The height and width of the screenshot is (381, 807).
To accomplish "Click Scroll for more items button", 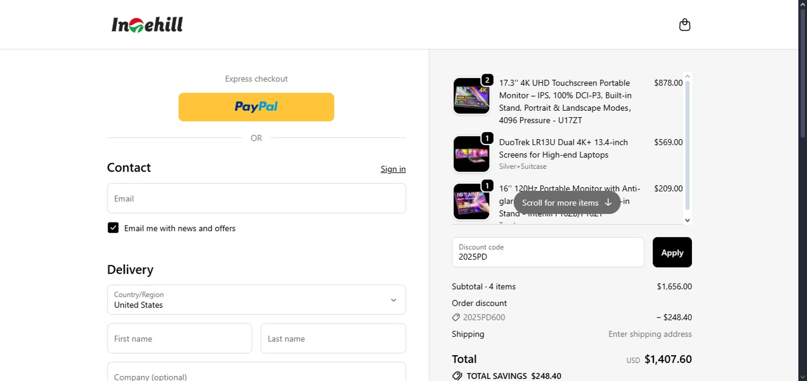I will click(567, 203).
